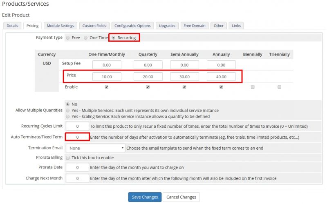327x204 pixels.
Task: Click the Auto Terminate/Fixed Term field
Action: pos(77,137)
